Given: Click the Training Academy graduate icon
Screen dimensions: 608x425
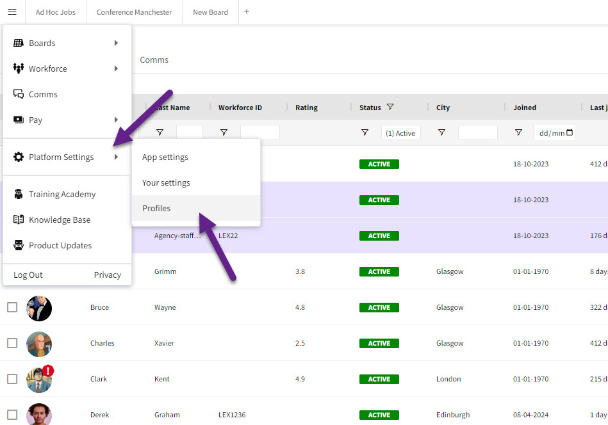Looking at the screenshot, I should (19, 194).
